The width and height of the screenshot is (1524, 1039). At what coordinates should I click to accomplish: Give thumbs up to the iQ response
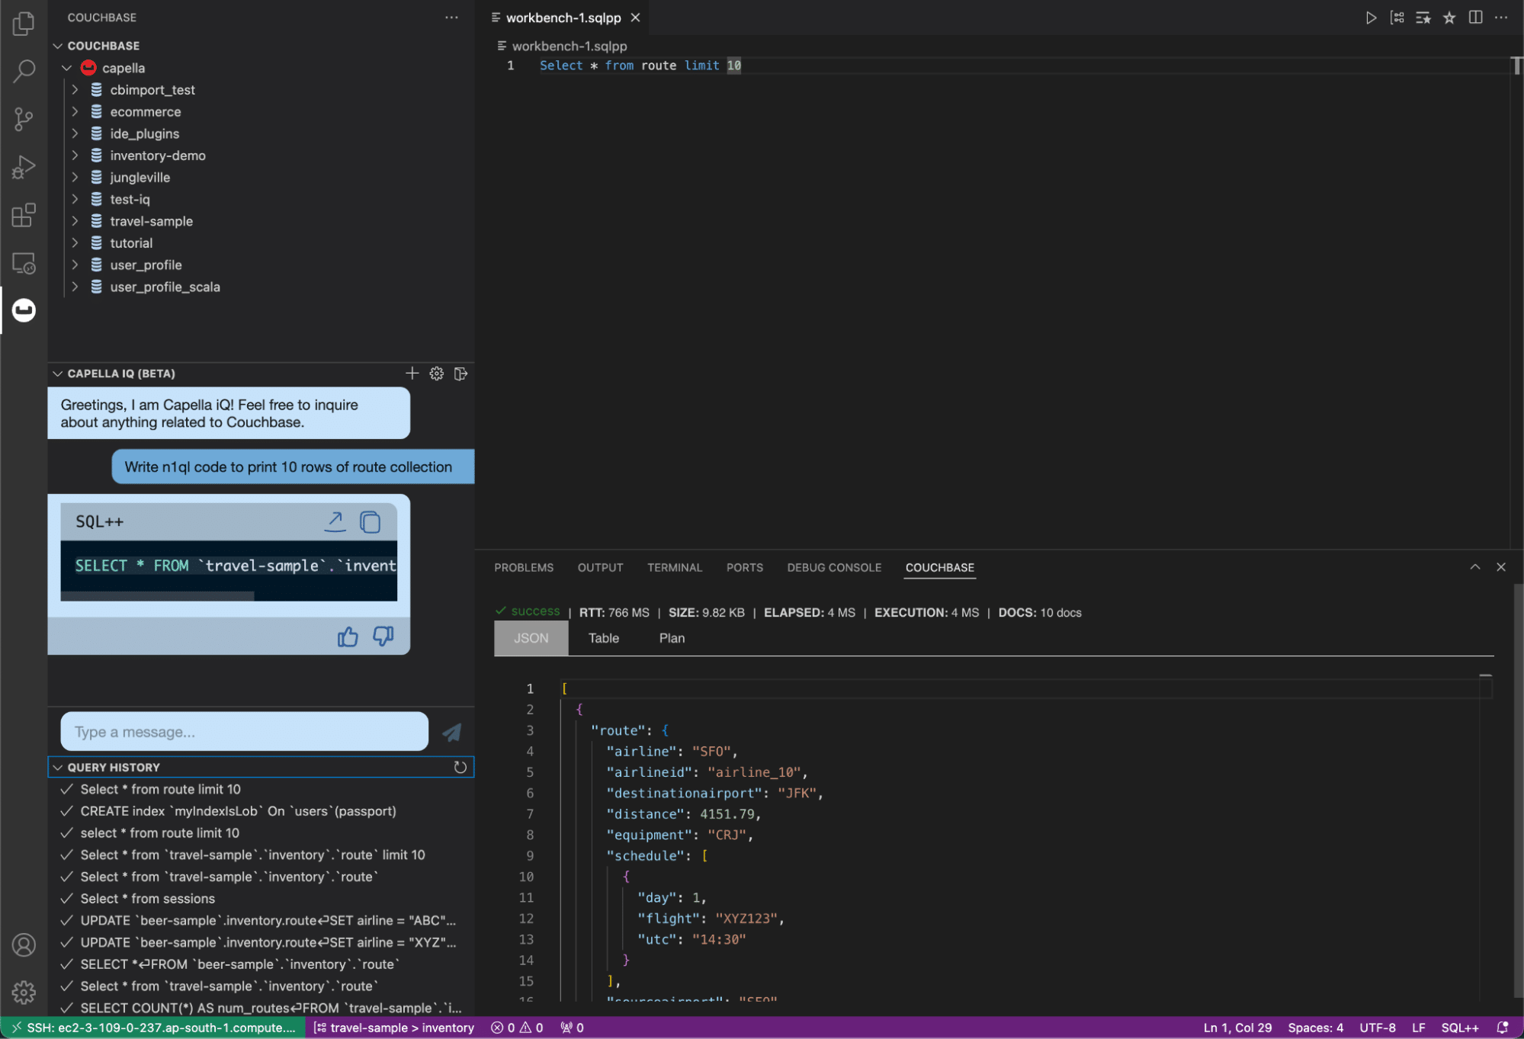pyautogui.click(x=348, y=637)
